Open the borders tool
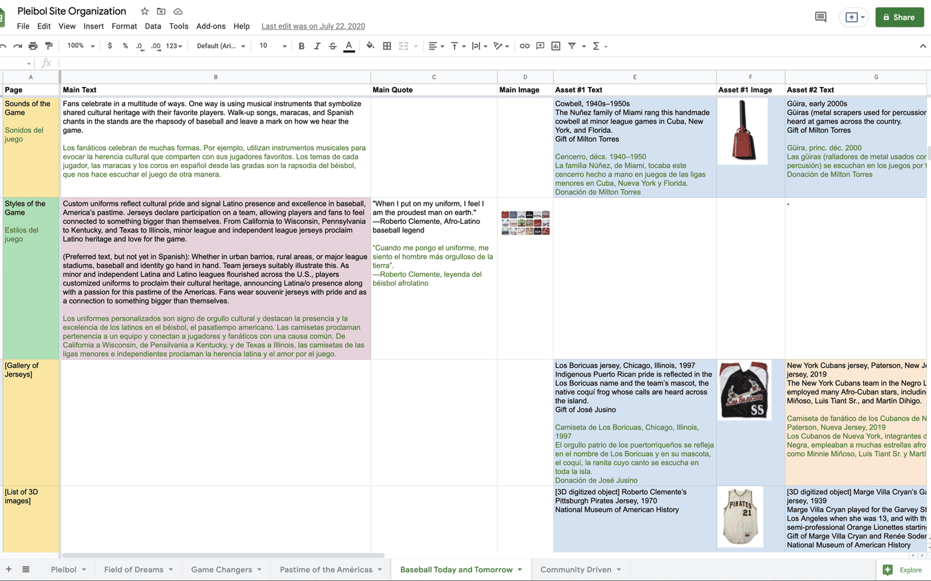 (x=387, y=46)
